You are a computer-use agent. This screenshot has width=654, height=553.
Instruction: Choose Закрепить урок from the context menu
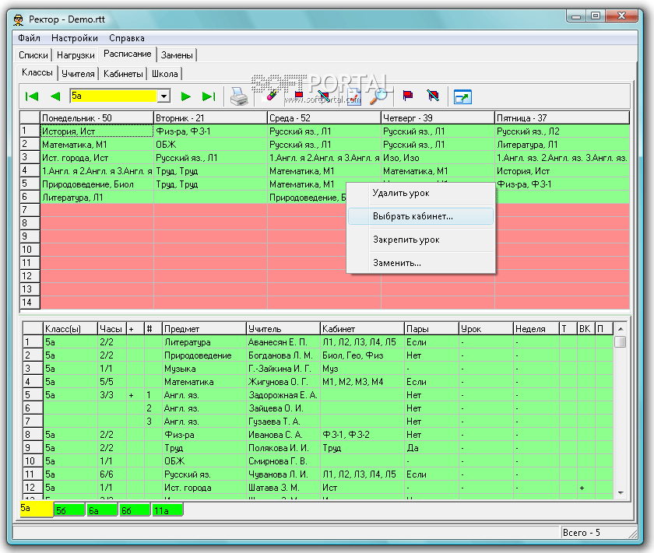[x=421, y=240]
